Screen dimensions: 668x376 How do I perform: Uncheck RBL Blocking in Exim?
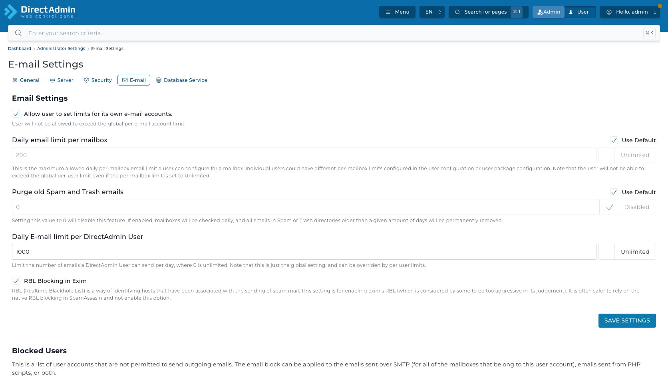pos(16,281)
